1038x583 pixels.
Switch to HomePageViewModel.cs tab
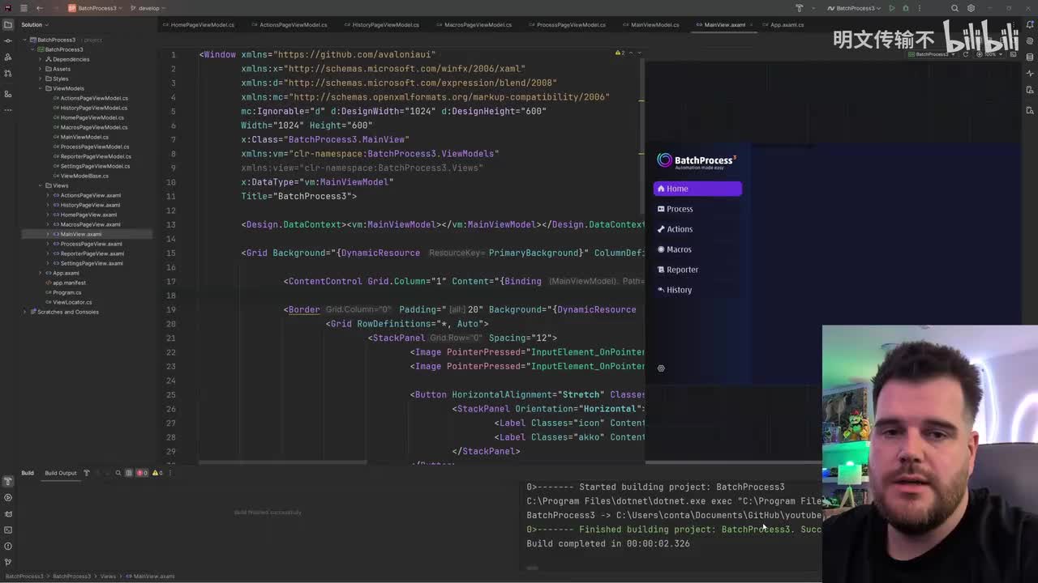[199, 25]
